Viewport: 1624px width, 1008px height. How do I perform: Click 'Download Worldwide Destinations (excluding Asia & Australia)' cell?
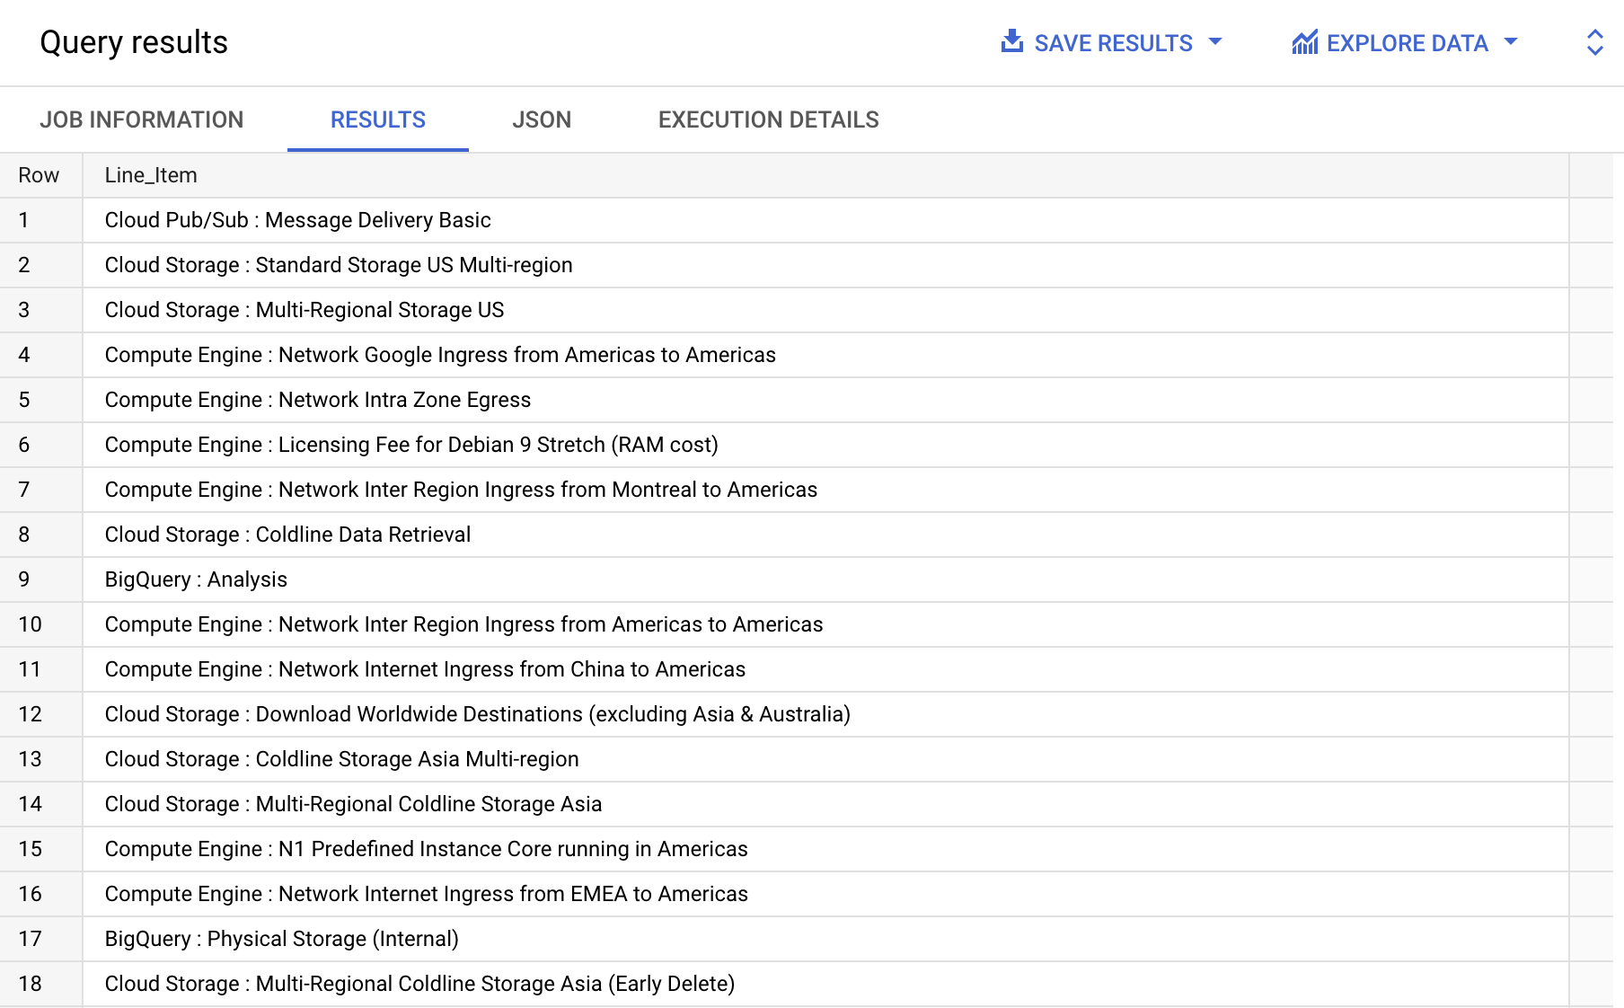pyautogui.click(x=825, y=714)
